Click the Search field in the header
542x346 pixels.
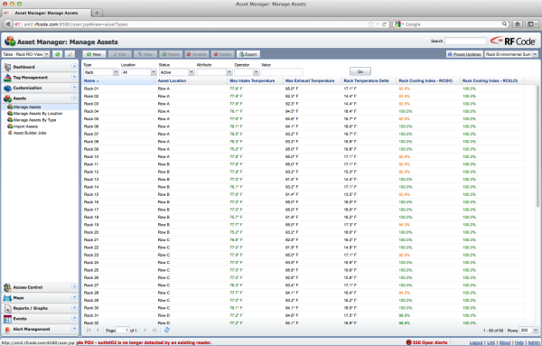click(465, 42)
